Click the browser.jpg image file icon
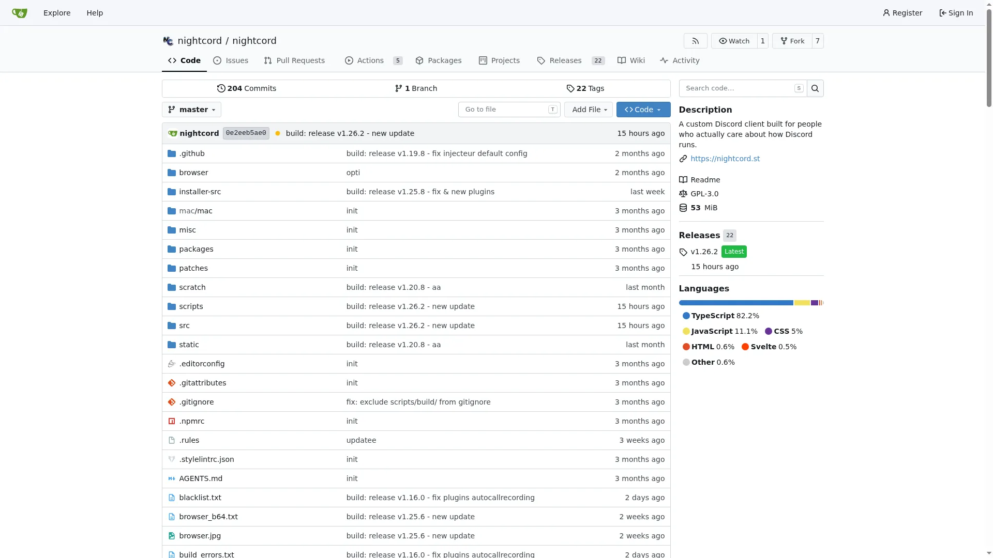Screen dimensions: 993x558 coord(172,536)
